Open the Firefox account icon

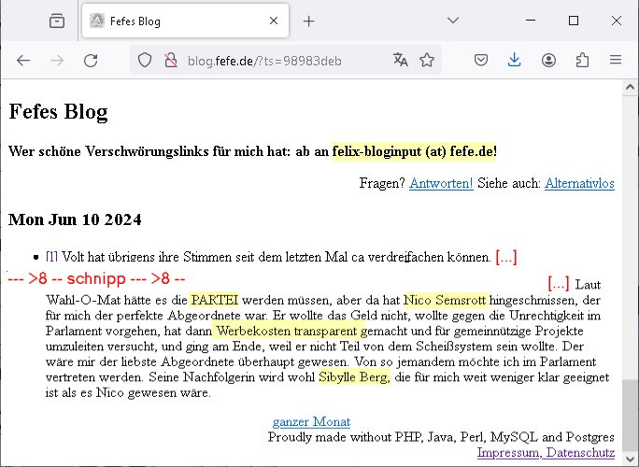548,61
